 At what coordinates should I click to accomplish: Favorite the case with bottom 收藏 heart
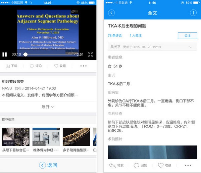161,165
